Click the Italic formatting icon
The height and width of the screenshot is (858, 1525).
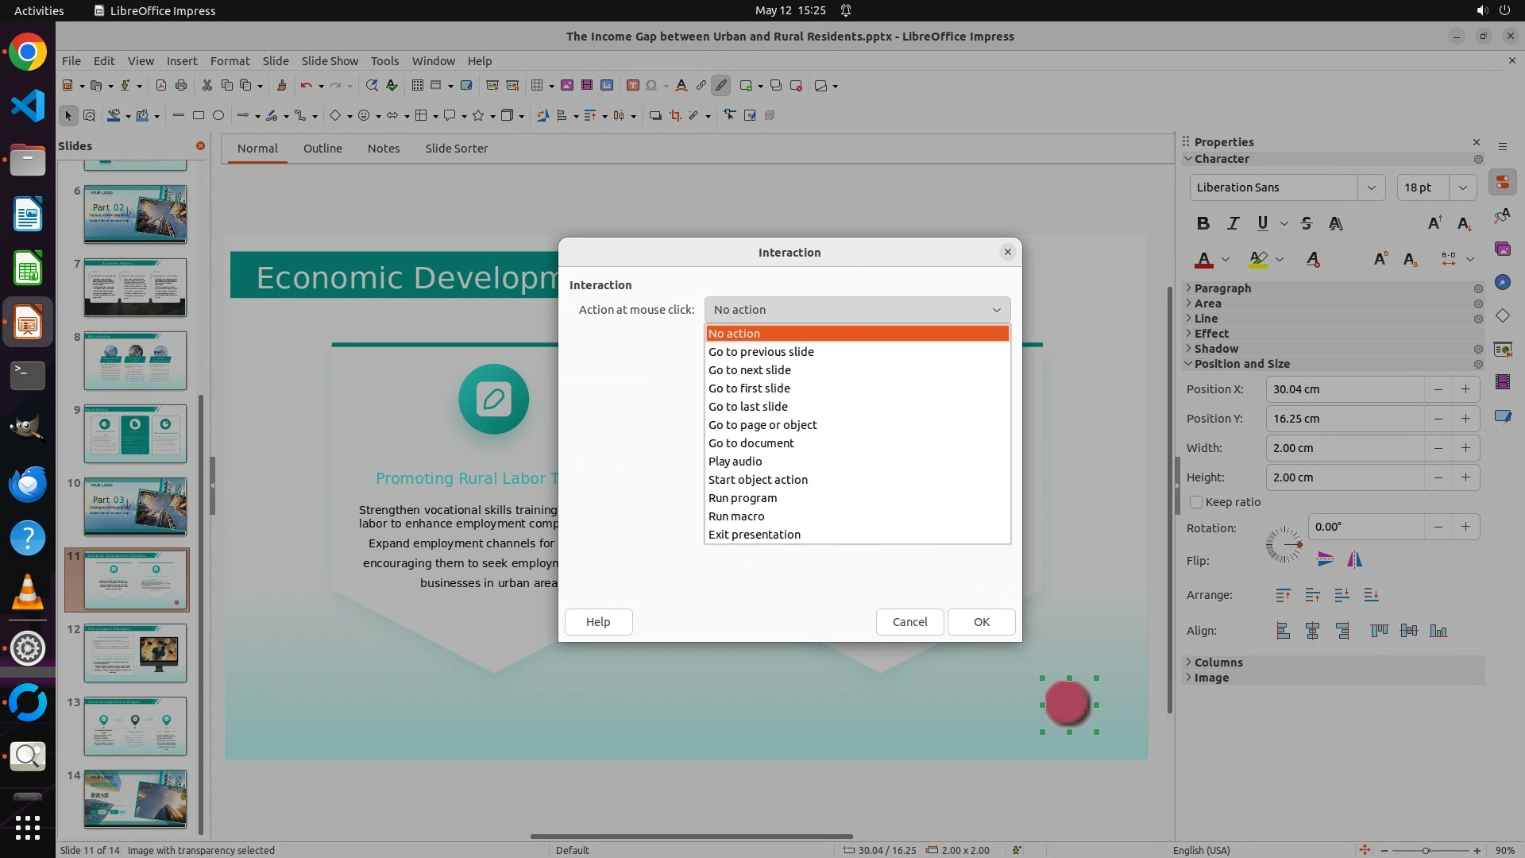coord(1233,223)
